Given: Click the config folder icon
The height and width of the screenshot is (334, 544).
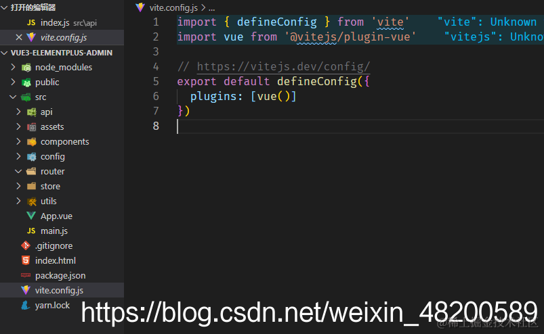Looking at the screenshot, I should coord(32,157).
